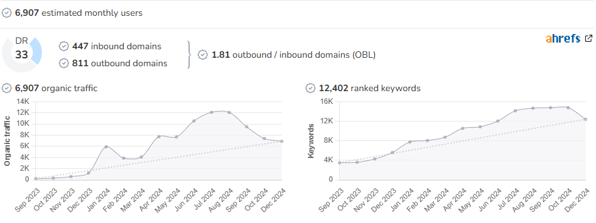Select '811 outbound domains' text
Viewport: 596px width, 223px height.
[x=120, y=63]
